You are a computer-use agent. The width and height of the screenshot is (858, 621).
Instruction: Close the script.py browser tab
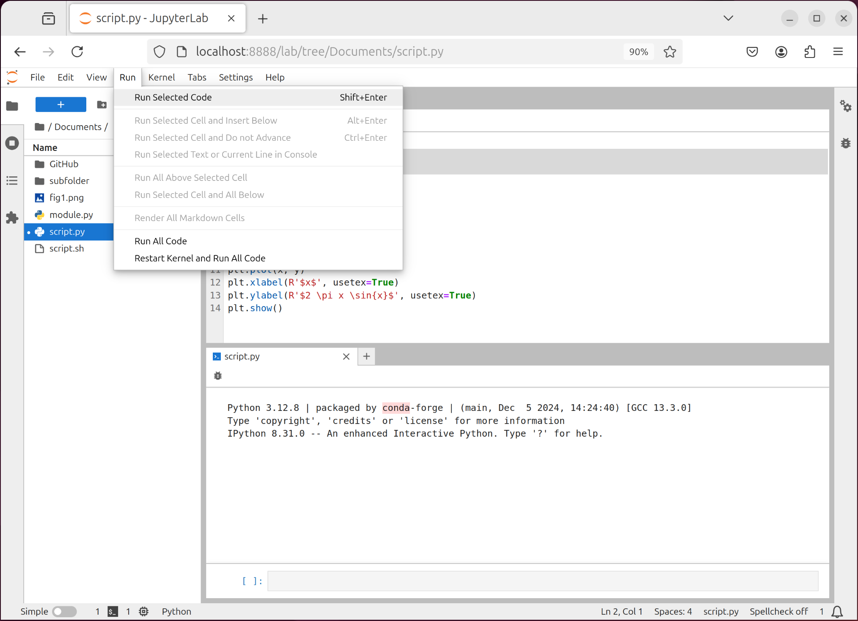point(231,18)
